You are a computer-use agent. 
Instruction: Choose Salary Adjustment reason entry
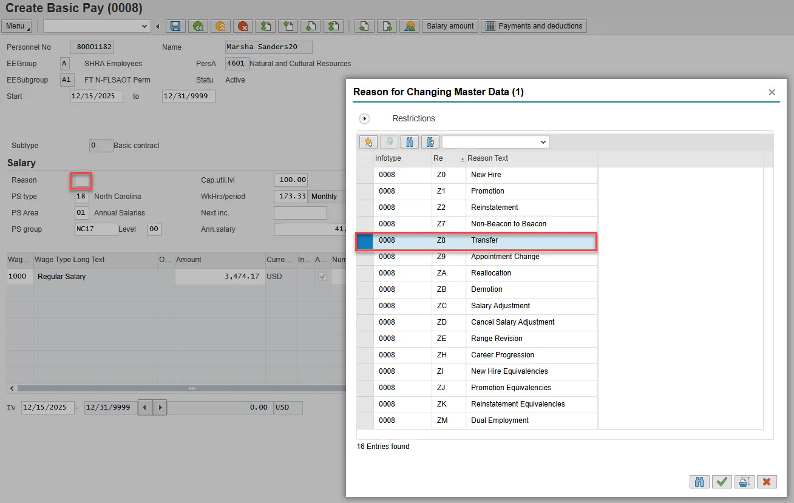(x=500, y=306)
